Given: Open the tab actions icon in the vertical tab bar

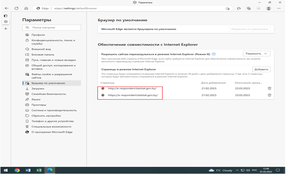Looking at the screenshot, I should [x=6, y=16].
